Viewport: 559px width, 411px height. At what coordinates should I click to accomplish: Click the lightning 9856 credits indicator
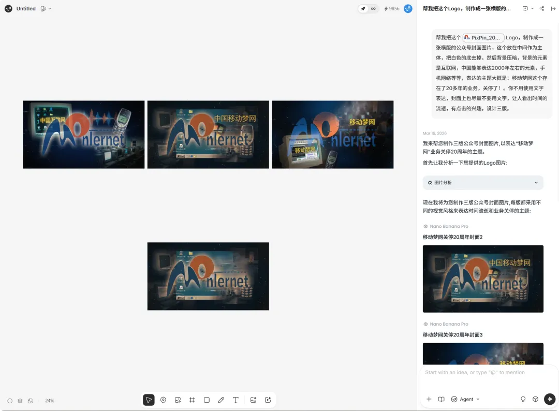pyautogui.click(x=392, y=9)
